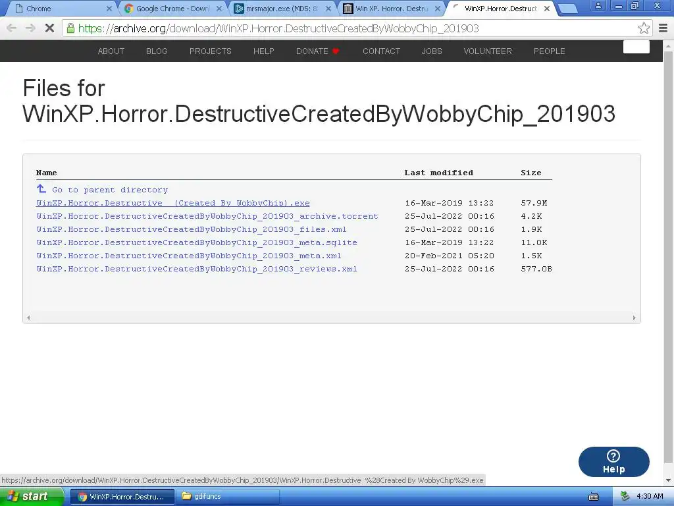Open the HELP nav item
Image resolution: width=674 pixels, height=506 pixels.
[263, 51]
